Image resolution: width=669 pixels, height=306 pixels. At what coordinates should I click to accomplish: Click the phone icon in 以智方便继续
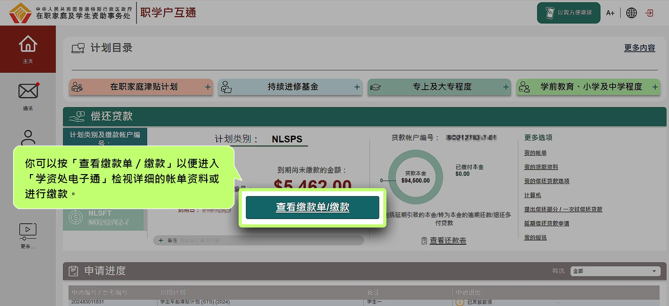coord(550,13)
